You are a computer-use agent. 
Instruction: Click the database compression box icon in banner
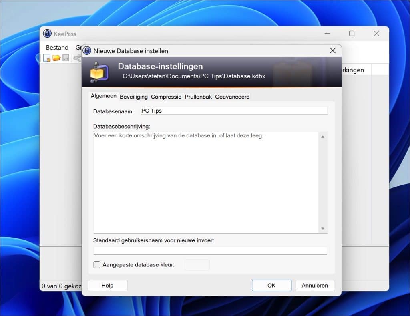coord(98,72)
